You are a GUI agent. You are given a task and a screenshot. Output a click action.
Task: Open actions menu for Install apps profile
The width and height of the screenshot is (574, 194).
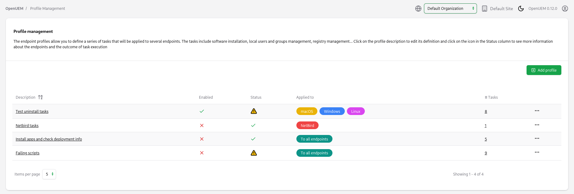click(x=537, y=138)
